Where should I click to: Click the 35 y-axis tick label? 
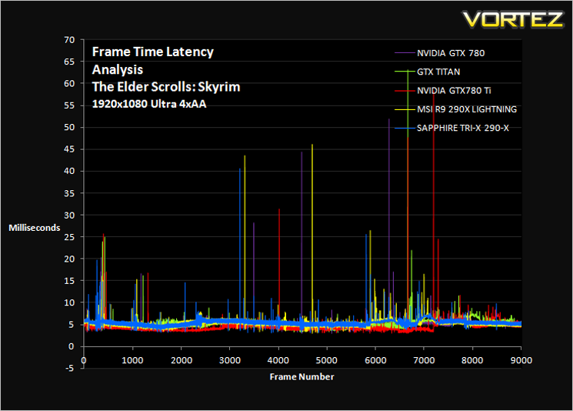(69, 193)
